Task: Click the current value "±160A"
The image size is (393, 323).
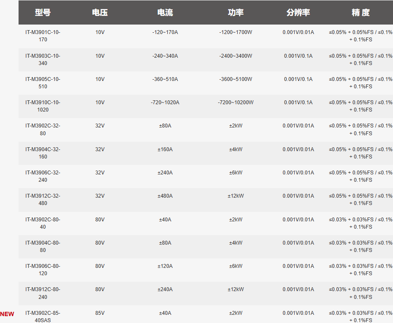Action: pos(165,149)
